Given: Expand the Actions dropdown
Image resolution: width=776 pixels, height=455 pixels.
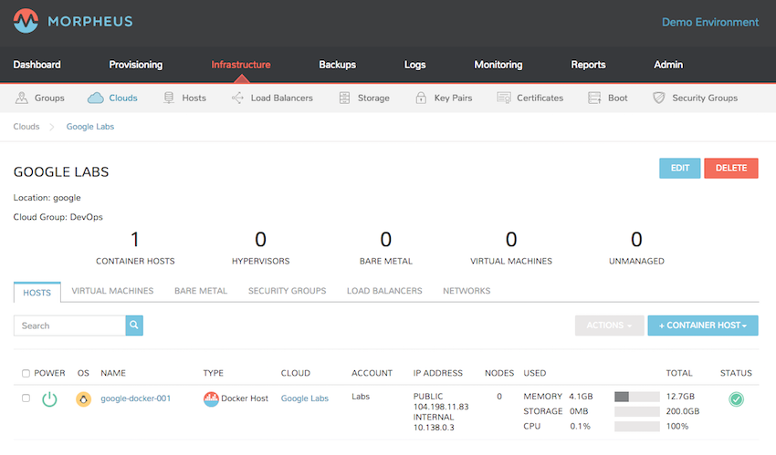Looking at the screenshot, I should tap(609, 326).
